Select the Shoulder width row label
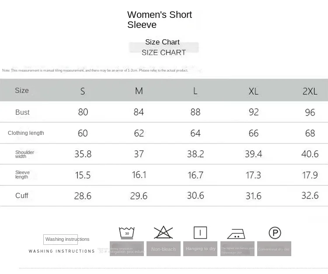 [x=24, y=154]
